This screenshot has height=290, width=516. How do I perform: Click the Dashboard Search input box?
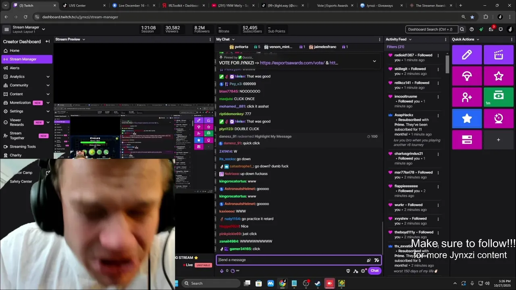click(x=432, y=29)
